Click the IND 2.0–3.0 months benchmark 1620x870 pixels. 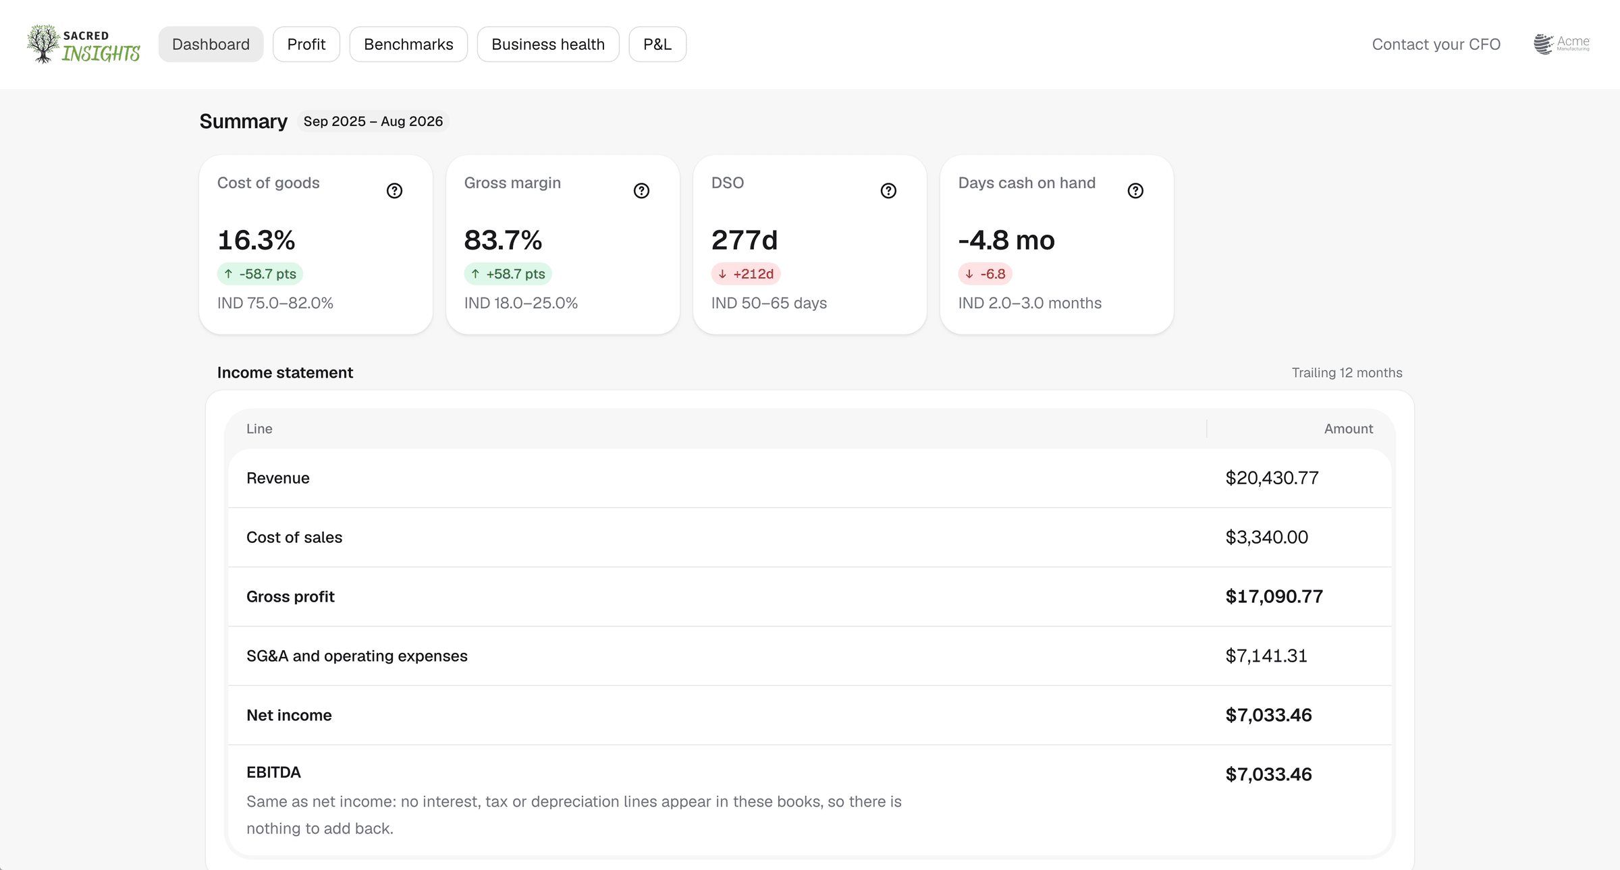[x=1030, y=303]
